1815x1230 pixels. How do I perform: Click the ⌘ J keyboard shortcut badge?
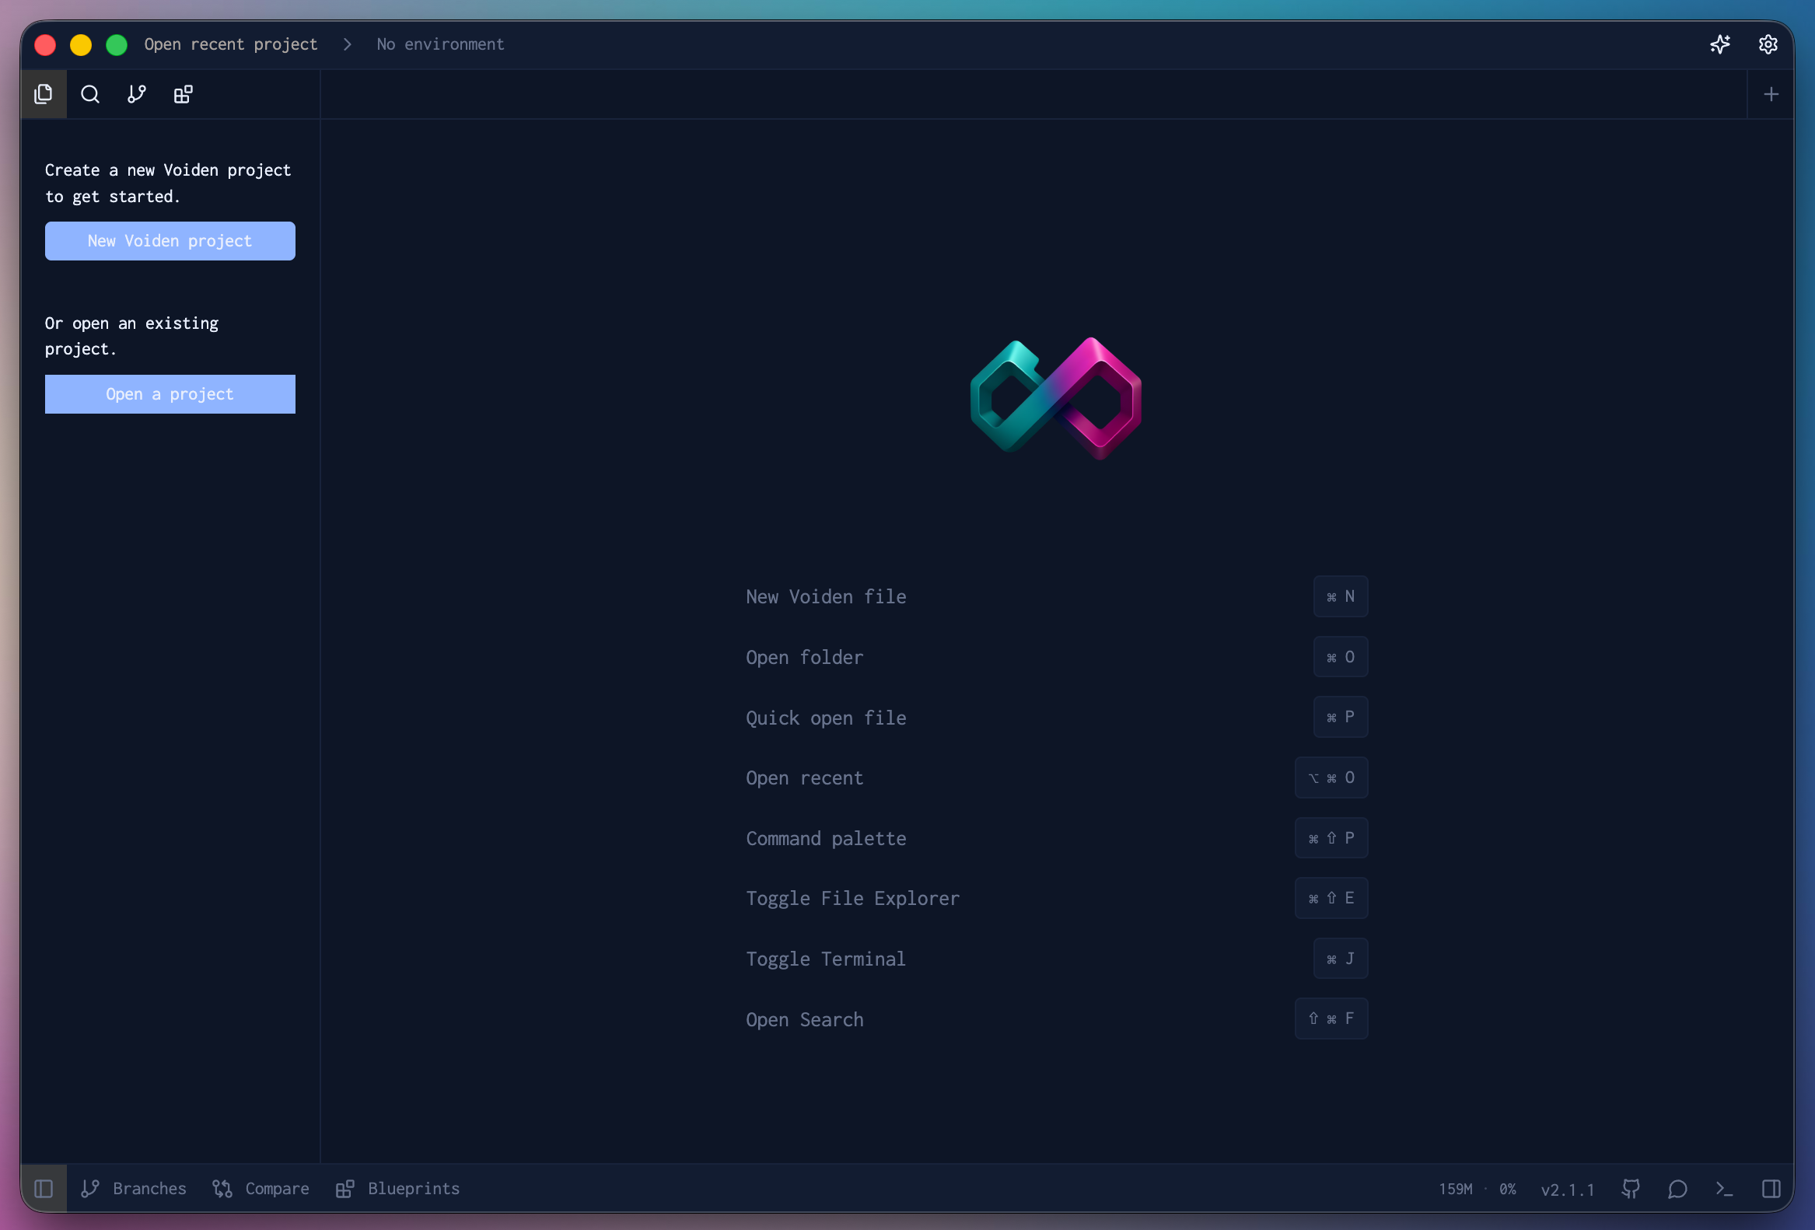click(1340, 958)
